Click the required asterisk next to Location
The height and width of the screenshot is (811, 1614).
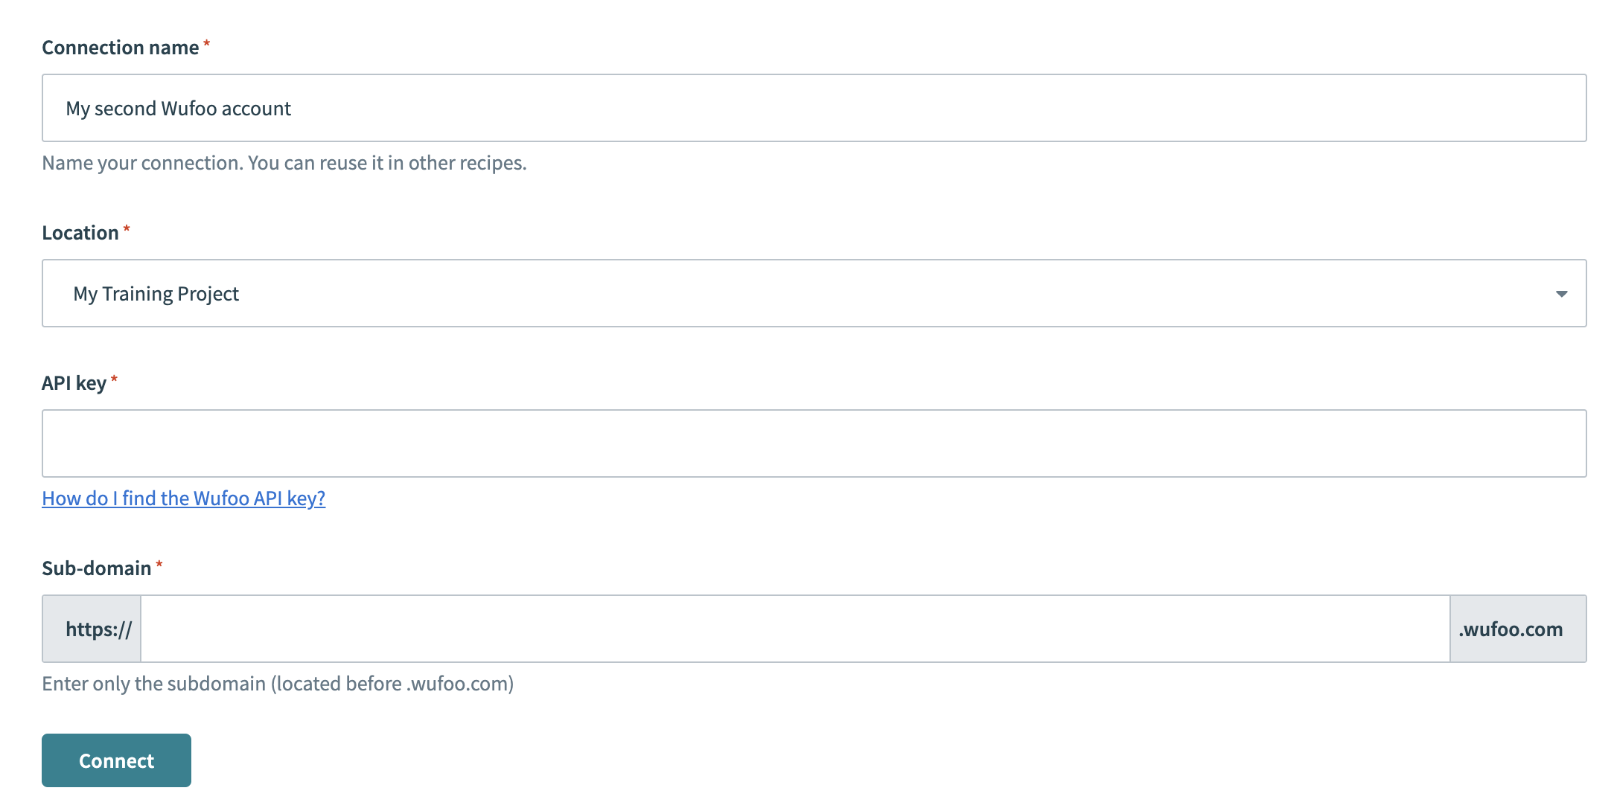click(x=127, y=229)
